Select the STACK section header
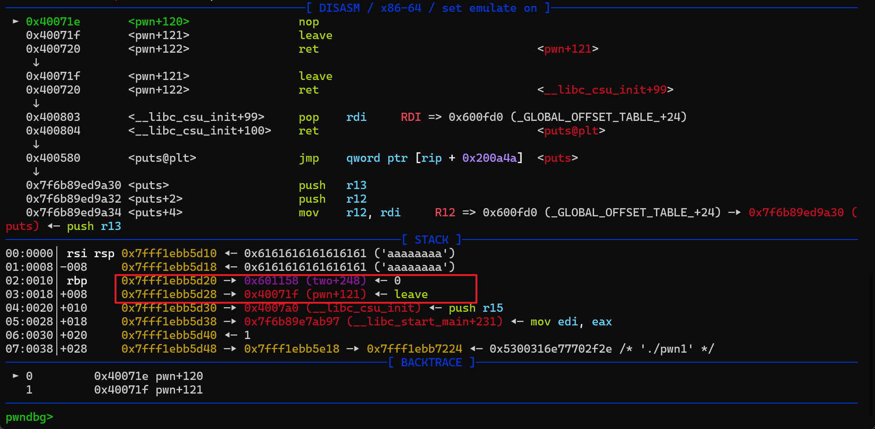Viewport: 875px width, 429px height. tap(431, 239)
